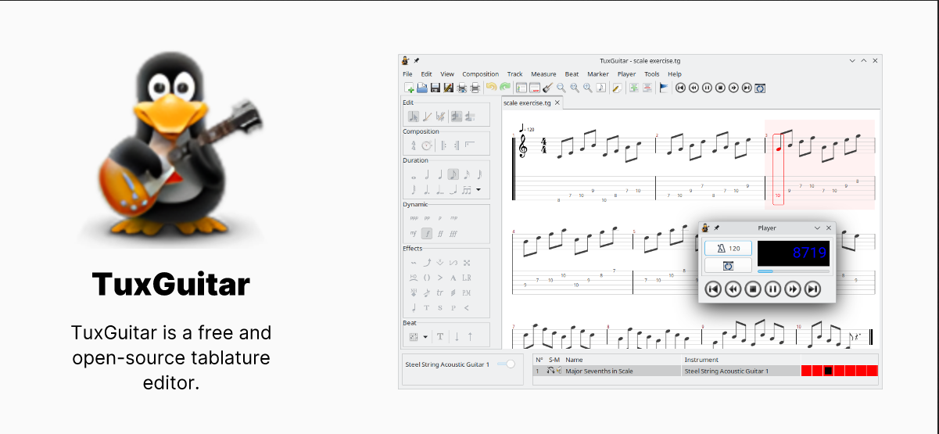
Task: Open the Beat menu
Action: pos(572,74)
